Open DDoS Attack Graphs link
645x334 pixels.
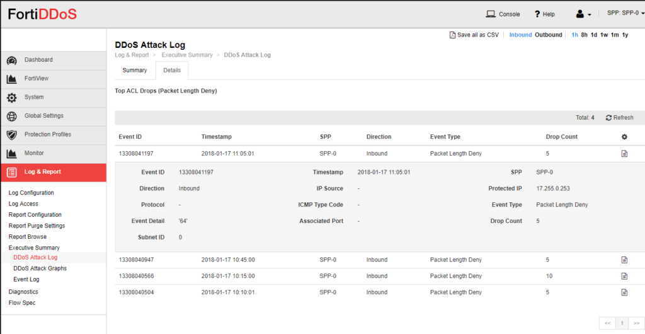point(40,268)
